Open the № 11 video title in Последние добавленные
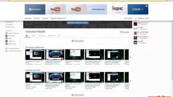This screenshot has height=97, width=173. pos(34,62)
